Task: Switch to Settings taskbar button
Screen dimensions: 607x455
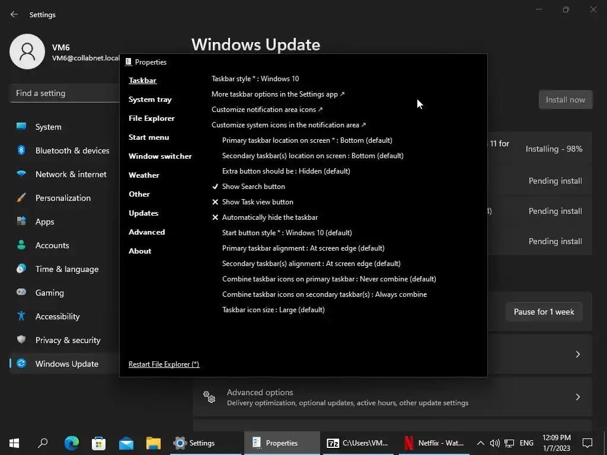Action: click(206, 443)
